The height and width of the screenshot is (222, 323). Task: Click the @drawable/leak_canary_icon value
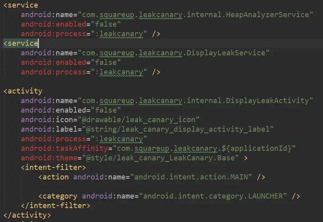pyautogui.click(x=138, y=120)
